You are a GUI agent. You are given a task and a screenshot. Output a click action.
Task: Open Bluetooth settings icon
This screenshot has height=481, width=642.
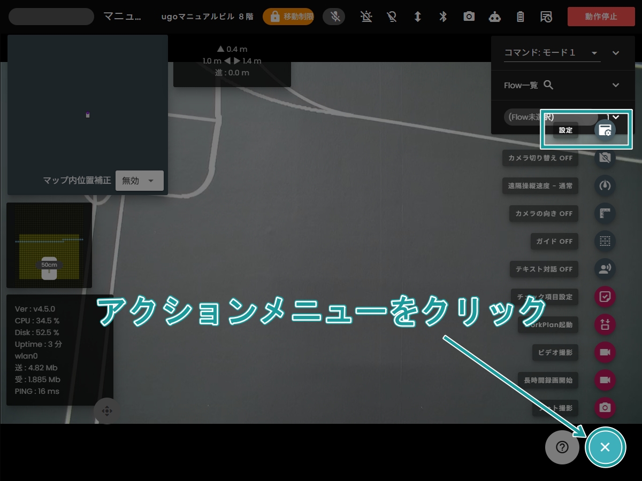click(x=443, y=17)
